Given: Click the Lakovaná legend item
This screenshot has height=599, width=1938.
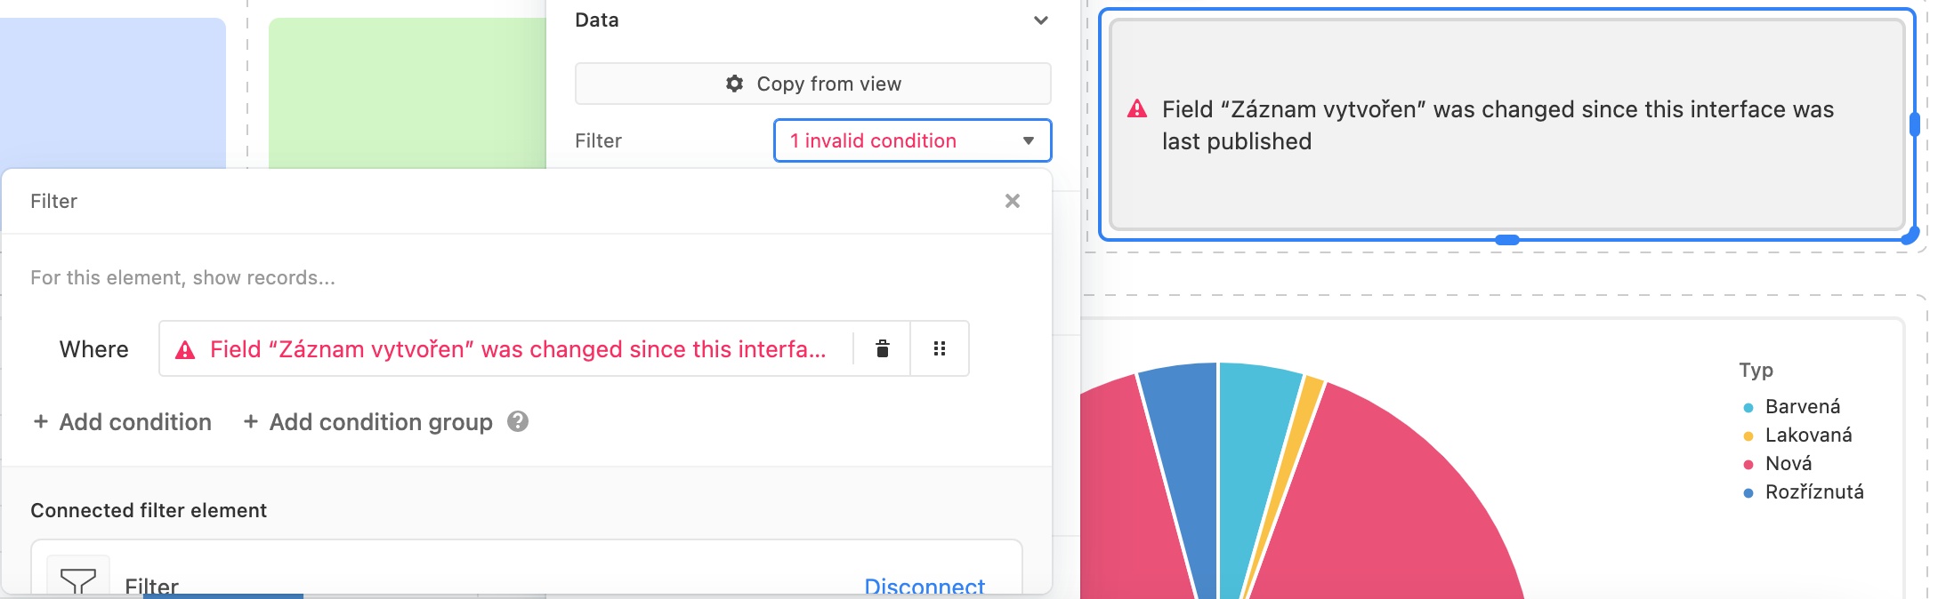Looking at the screenshot, I should (x=1798, y=435).
